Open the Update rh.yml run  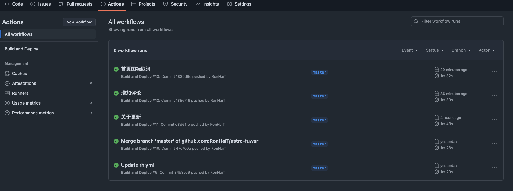point(137,165)
